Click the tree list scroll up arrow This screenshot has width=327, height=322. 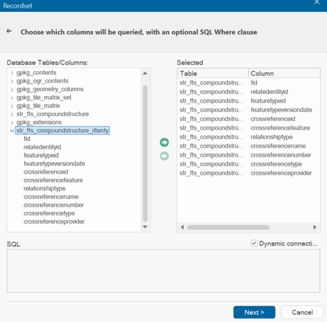(x=145, y=73)
